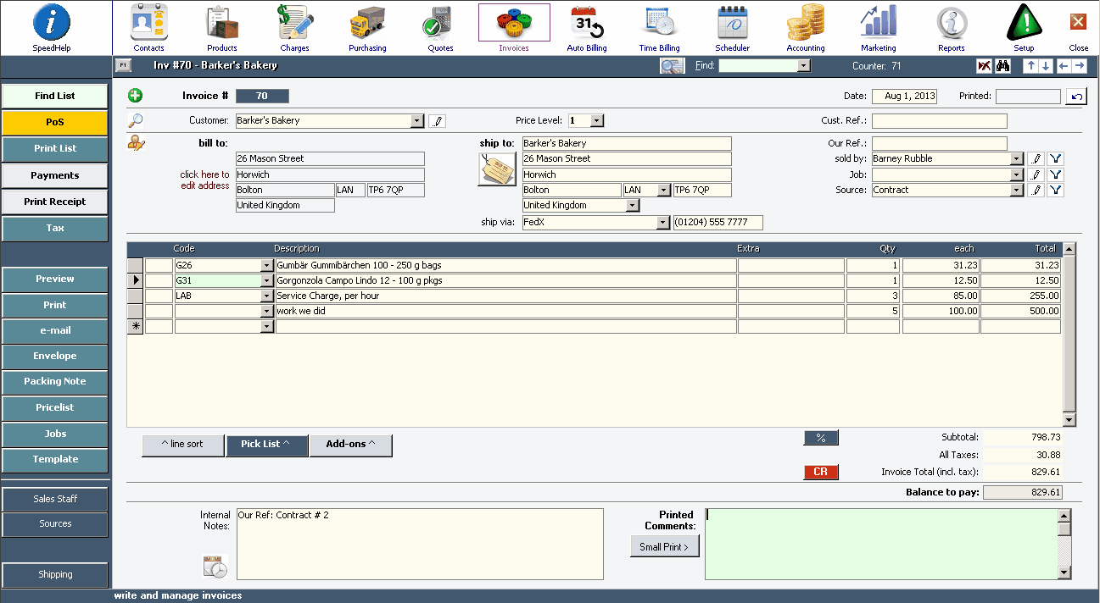Open the Time Billing module
Viewport: 1100px width, 603px height.
tap(660, 27)
